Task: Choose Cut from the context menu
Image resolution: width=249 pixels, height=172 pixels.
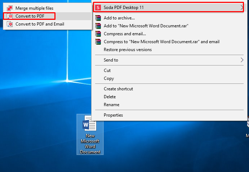Action: click(169, 71)
